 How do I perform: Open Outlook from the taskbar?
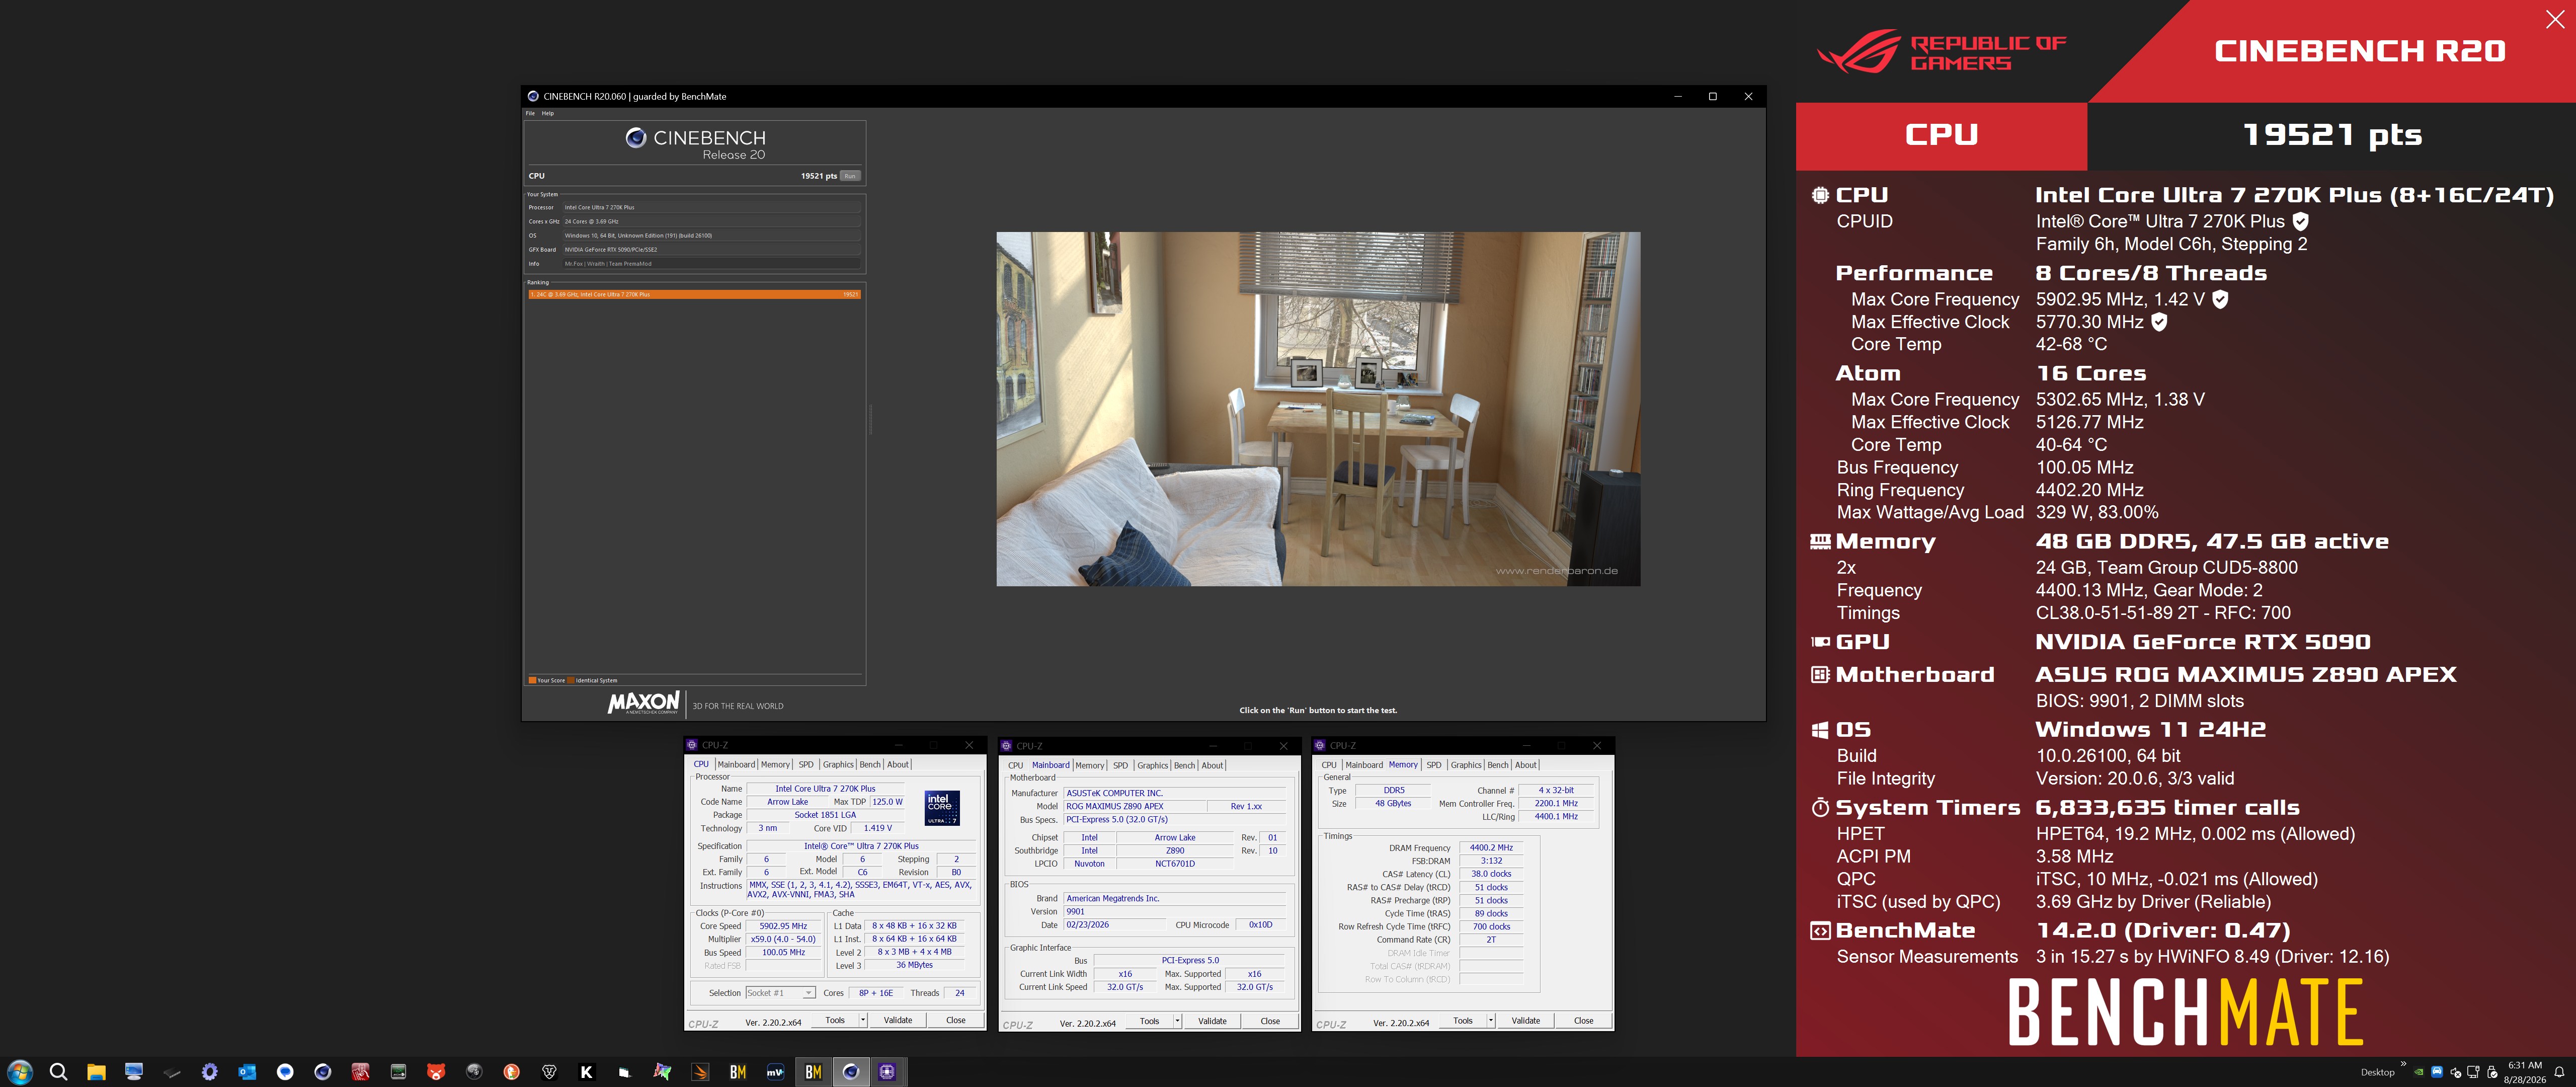[247, 1072]
